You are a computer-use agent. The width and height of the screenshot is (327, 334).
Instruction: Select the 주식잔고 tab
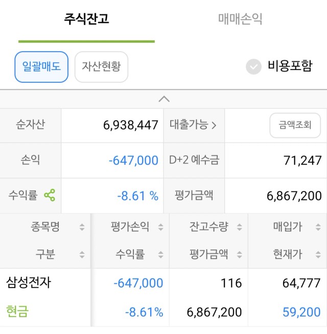(x=86, y=19)
